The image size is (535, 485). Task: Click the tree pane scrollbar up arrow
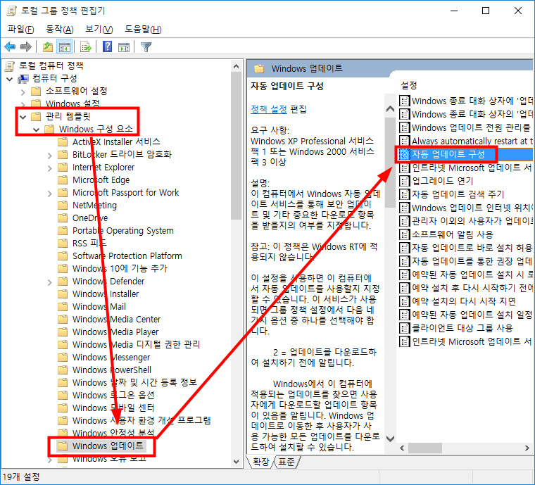tap(237, 65)
